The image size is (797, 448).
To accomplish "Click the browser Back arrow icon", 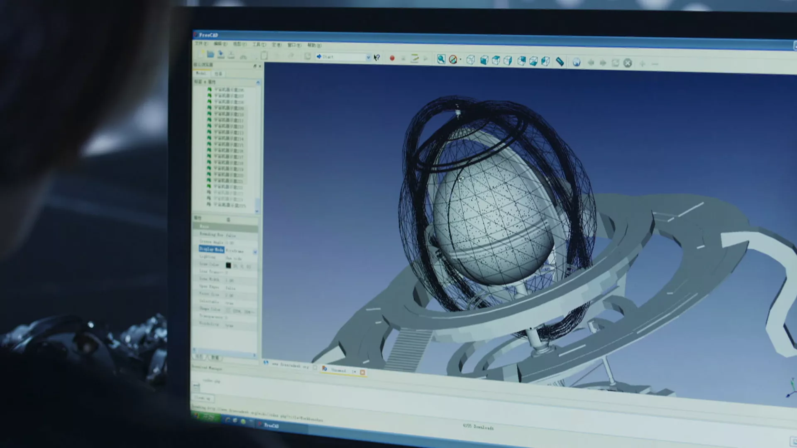I will coord(591,63).
